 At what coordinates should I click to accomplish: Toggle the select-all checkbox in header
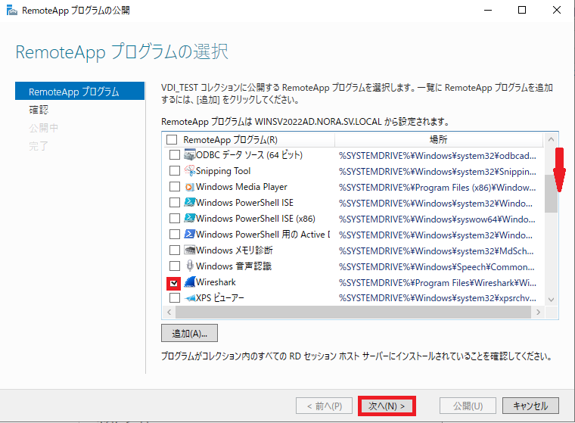click(172, 140)
